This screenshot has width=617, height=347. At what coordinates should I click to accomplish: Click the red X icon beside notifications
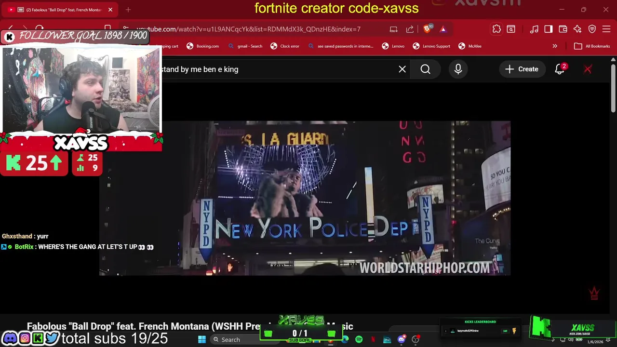click(x=588, y=69)
